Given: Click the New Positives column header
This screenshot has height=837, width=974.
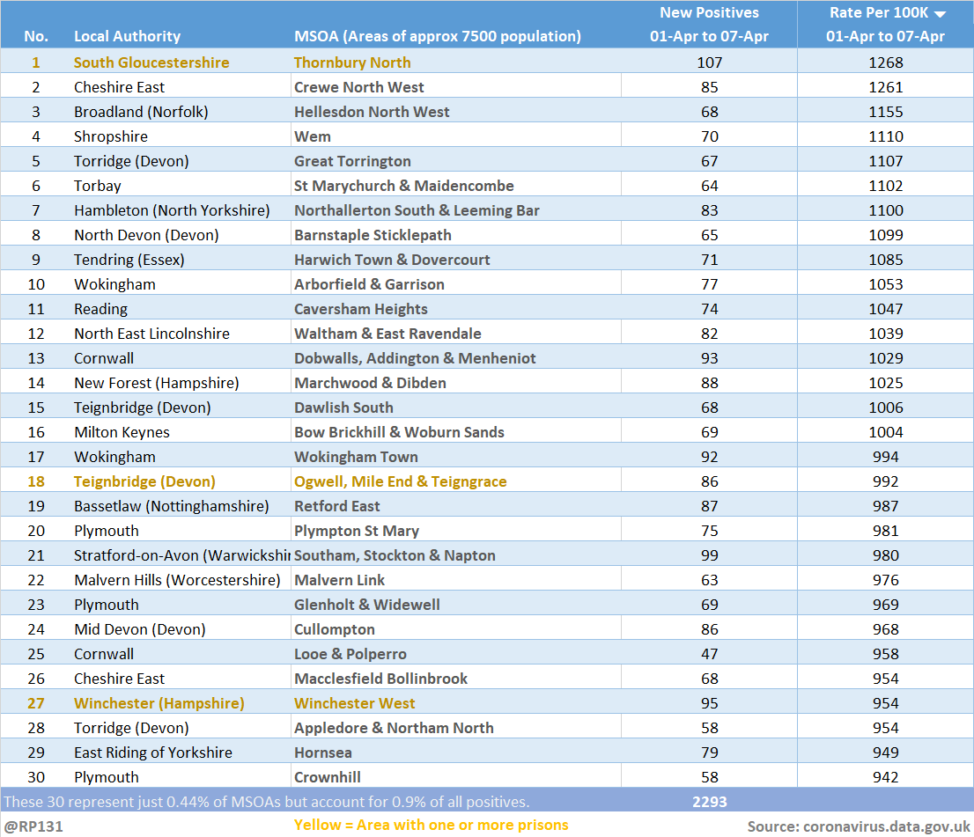Looking at the screenshot, I should click(x=709, y=25).
